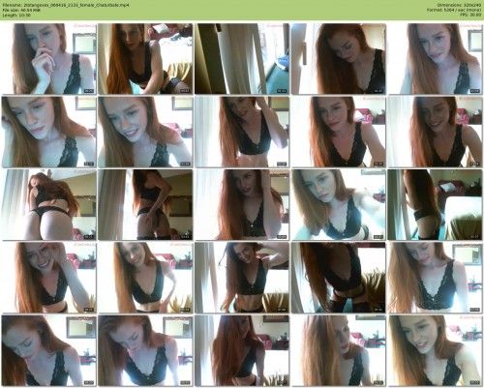Screen dimensions: 484x388
Task: Click the File size line in header
Action: tap(21, 10)
